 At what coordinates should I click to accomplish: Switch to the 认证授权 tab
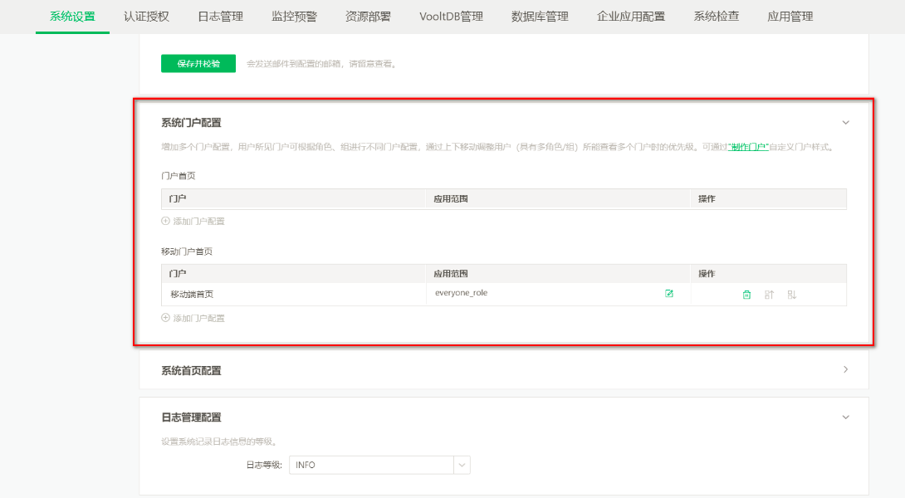tap(147, 17)
